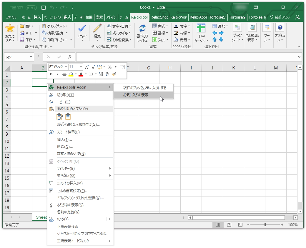Image resolution: width=306 pixels, height=248 pixels.
Task: Click the セル編集/表示 icon
Action: (252, 28)
